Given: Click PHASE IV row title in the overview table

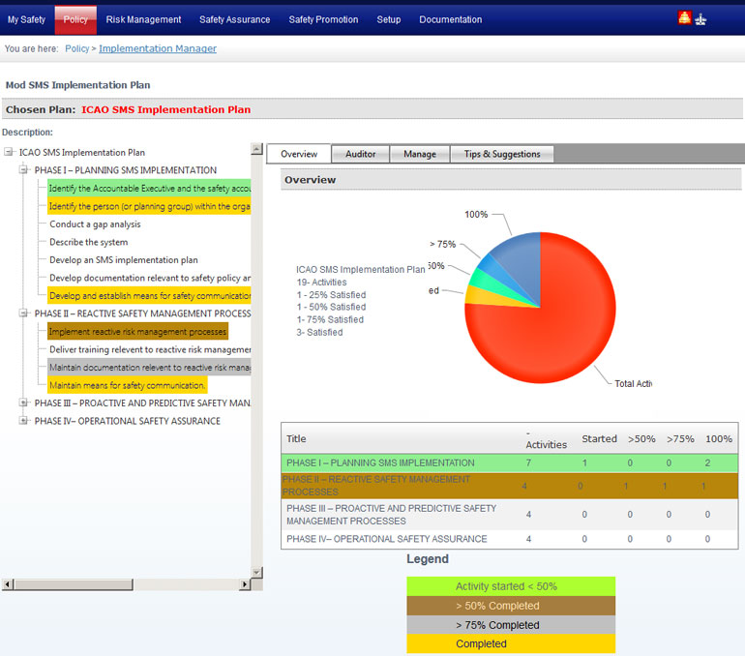Looking at the screenshot, I should click(x=387, y=539).
